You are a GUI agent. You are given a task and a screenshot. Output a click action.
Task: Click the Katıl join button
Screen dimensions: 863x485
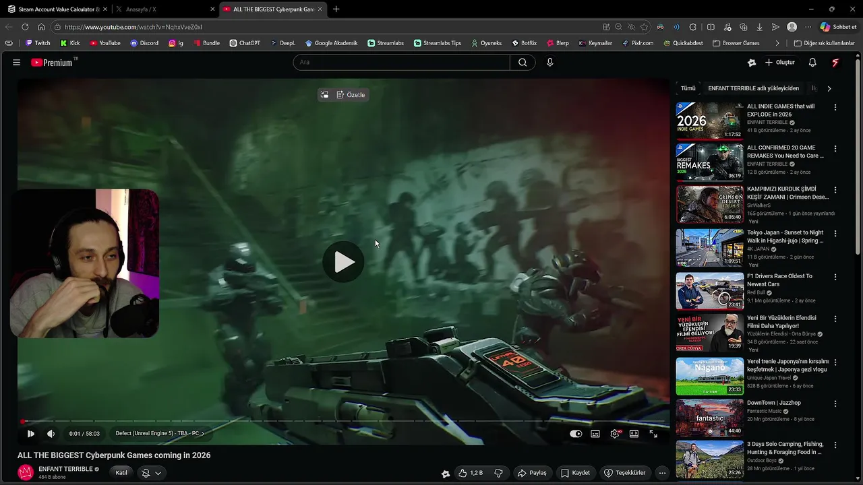click(x=121, y=473)
